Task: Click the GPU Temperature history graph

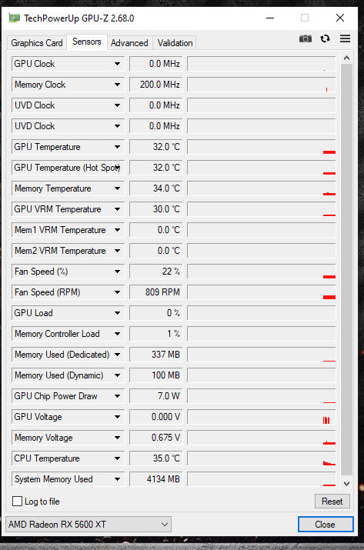Action: (x=262, y=147)
